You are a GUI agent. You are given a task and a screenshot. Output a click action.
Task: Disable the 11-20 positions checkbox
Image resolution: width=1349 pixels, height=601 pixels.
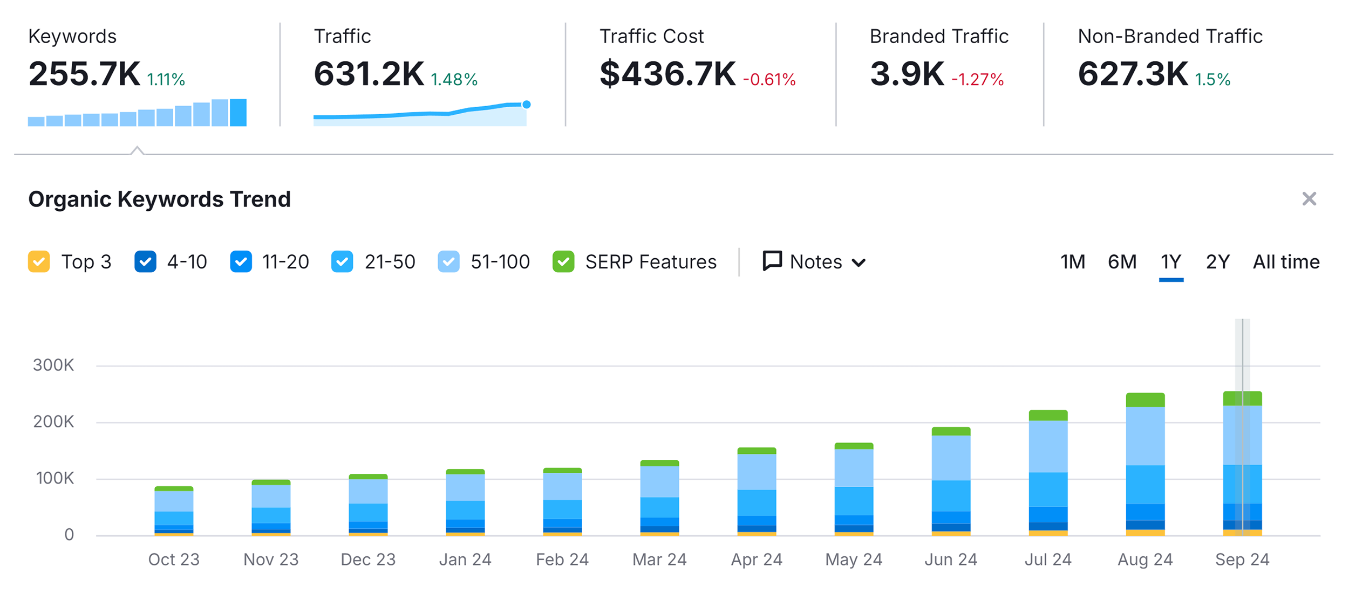point(241,262)
